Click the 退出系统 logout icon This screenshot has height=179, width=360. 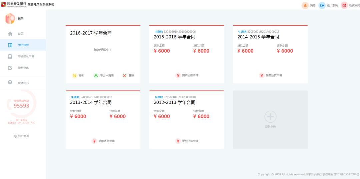(x=322, y=5)
